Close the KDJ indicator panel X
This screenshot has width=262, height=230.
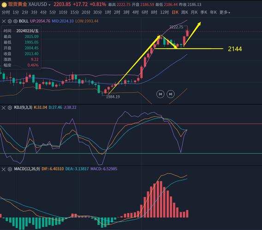4,108
